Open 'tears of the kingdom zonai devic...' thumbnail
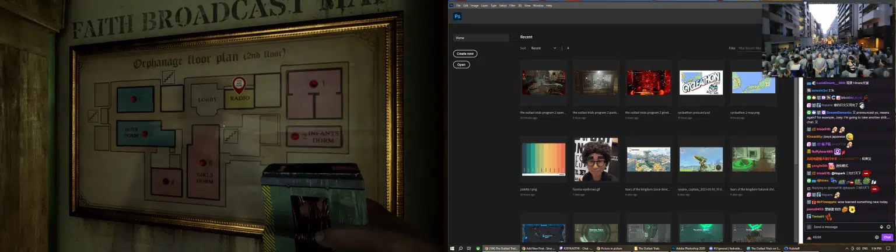Image resolution: width=896 pixels, height=252 pixels. (x=649, y=159)
